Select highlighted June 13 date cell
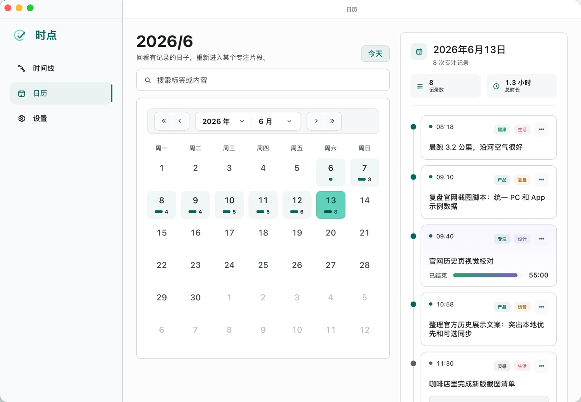581x402 pixels. click(x=331, y=205)
